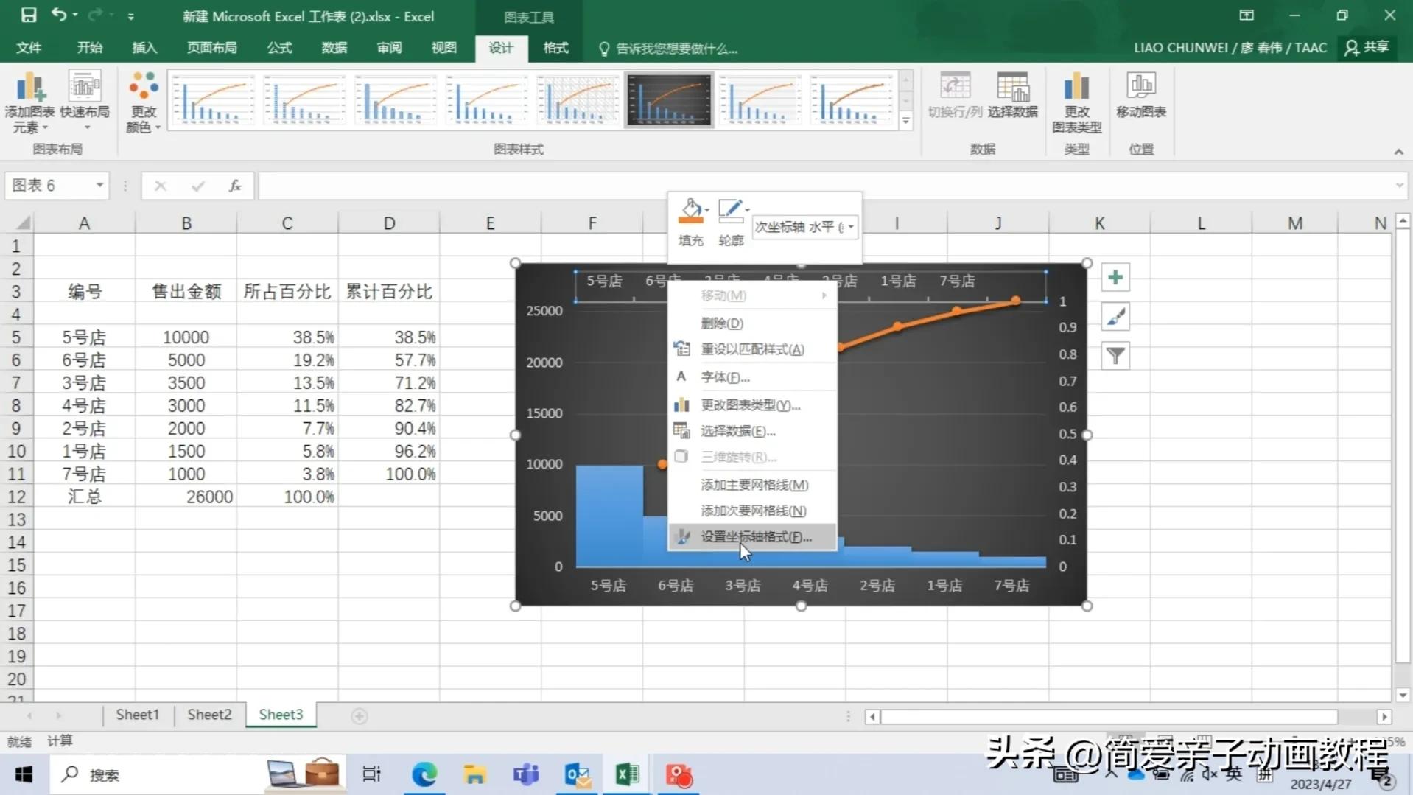Open chart element selector dropdown in mini toolbar
Image resolution: width=1413 pixels, height=795 pixels.
point(851,227)
